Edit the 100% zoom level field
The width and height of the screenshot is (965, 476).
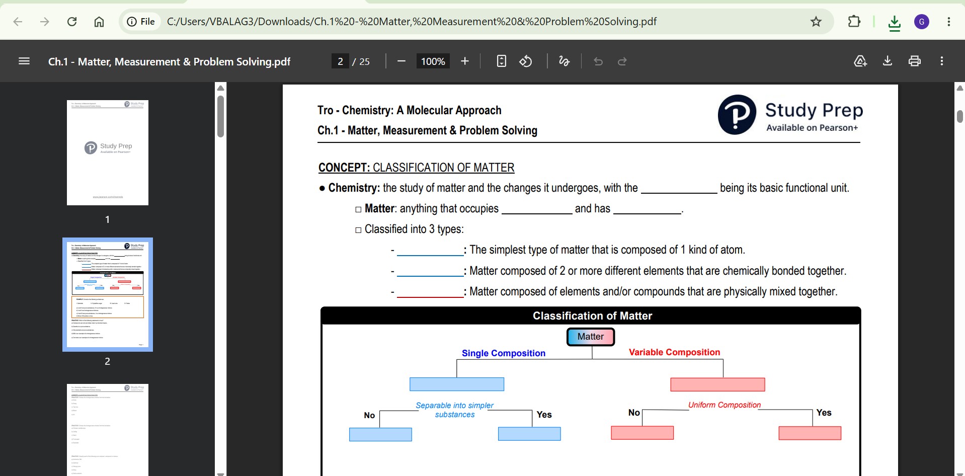[433, 61]
